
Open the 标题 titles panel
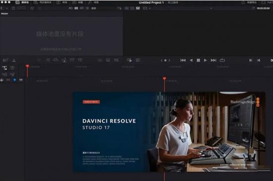(x=77, y=2)
